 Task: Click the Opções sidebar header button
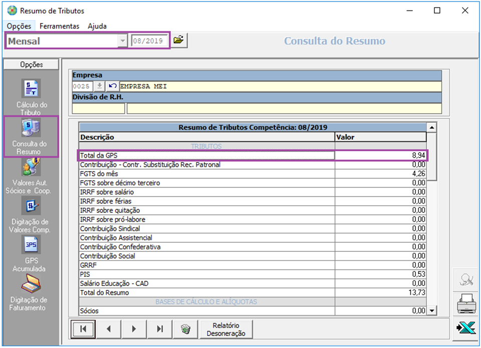tap(31, 65)
